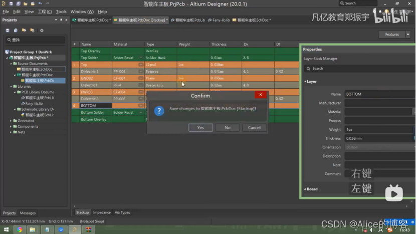Click the close project folder icon in the Projects panel
416x234 pixels.
32,30
